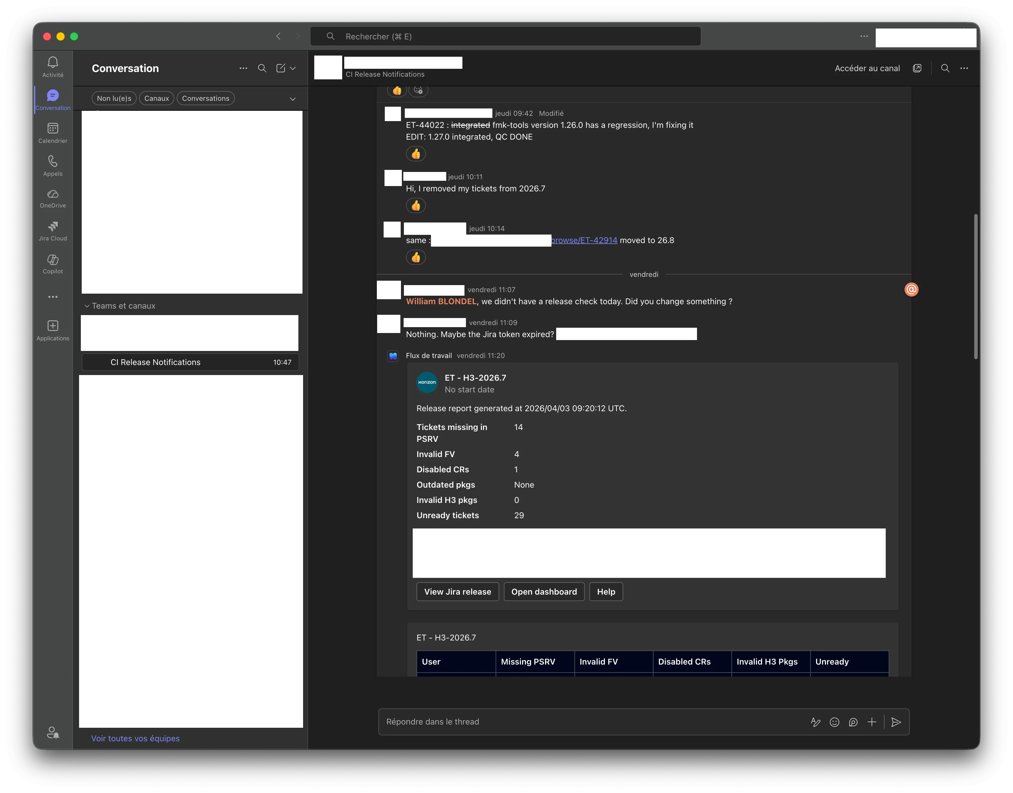Pop out the thread in a new window

[x=917, y=68]
